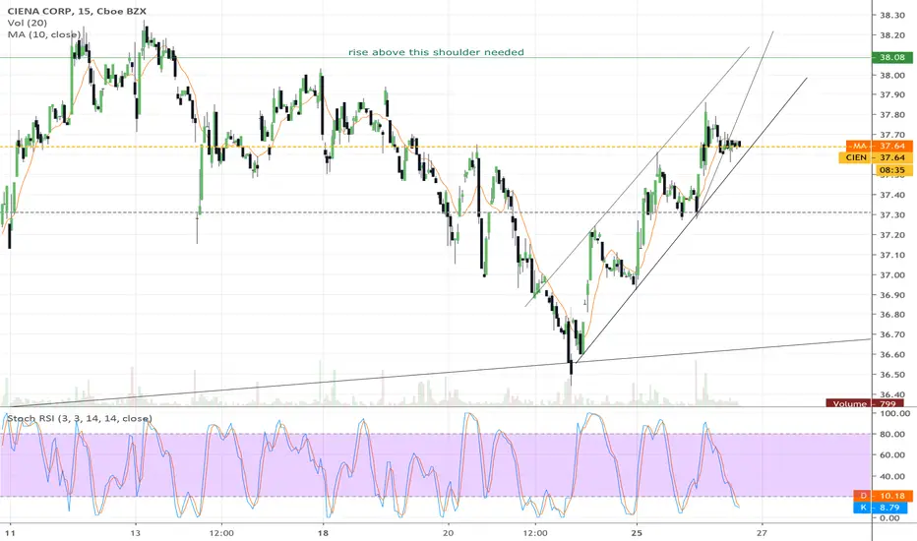Select the MA (10, close) indicator label
This screenshot has height=541, width=917.
tap(44, 34)
